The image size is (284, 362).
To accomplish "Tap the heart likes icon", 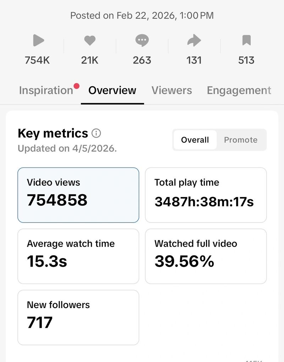I will [90, 41].
